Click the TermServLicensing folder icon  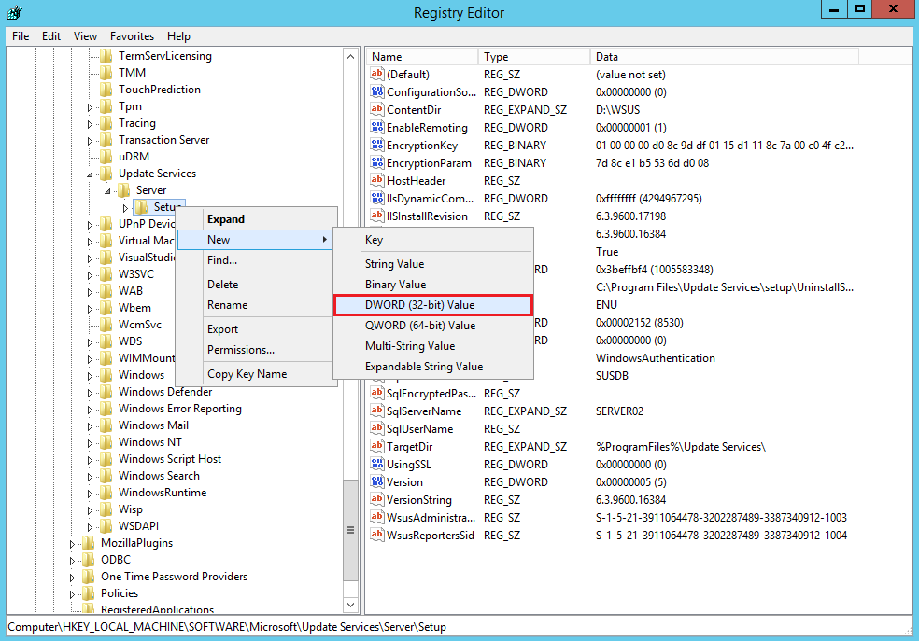click(x=106, y=56)
